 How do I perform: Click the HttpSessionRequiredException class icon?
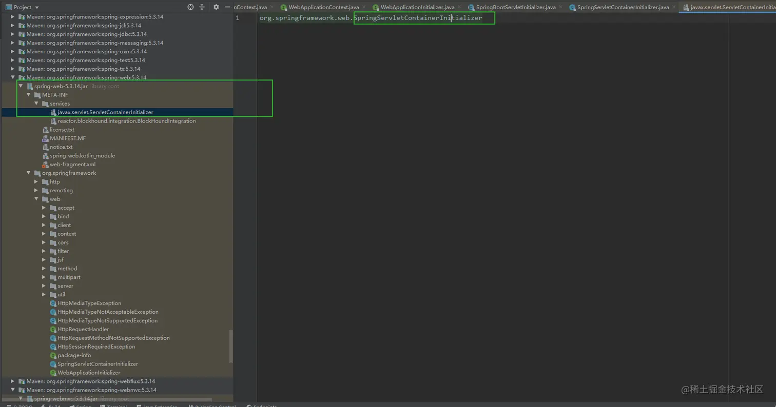tap(53, 347)
